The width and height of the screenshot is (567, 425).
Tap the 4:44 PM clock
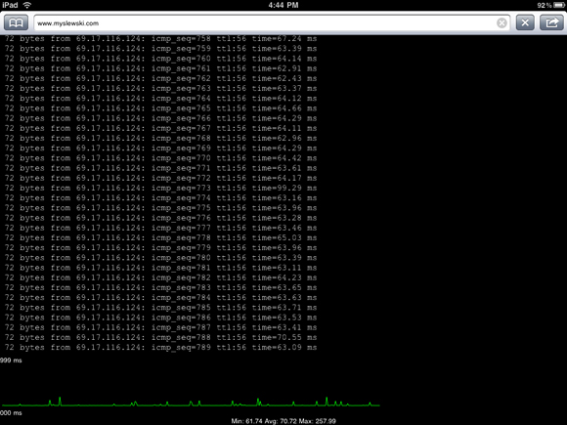click(283, 5)
